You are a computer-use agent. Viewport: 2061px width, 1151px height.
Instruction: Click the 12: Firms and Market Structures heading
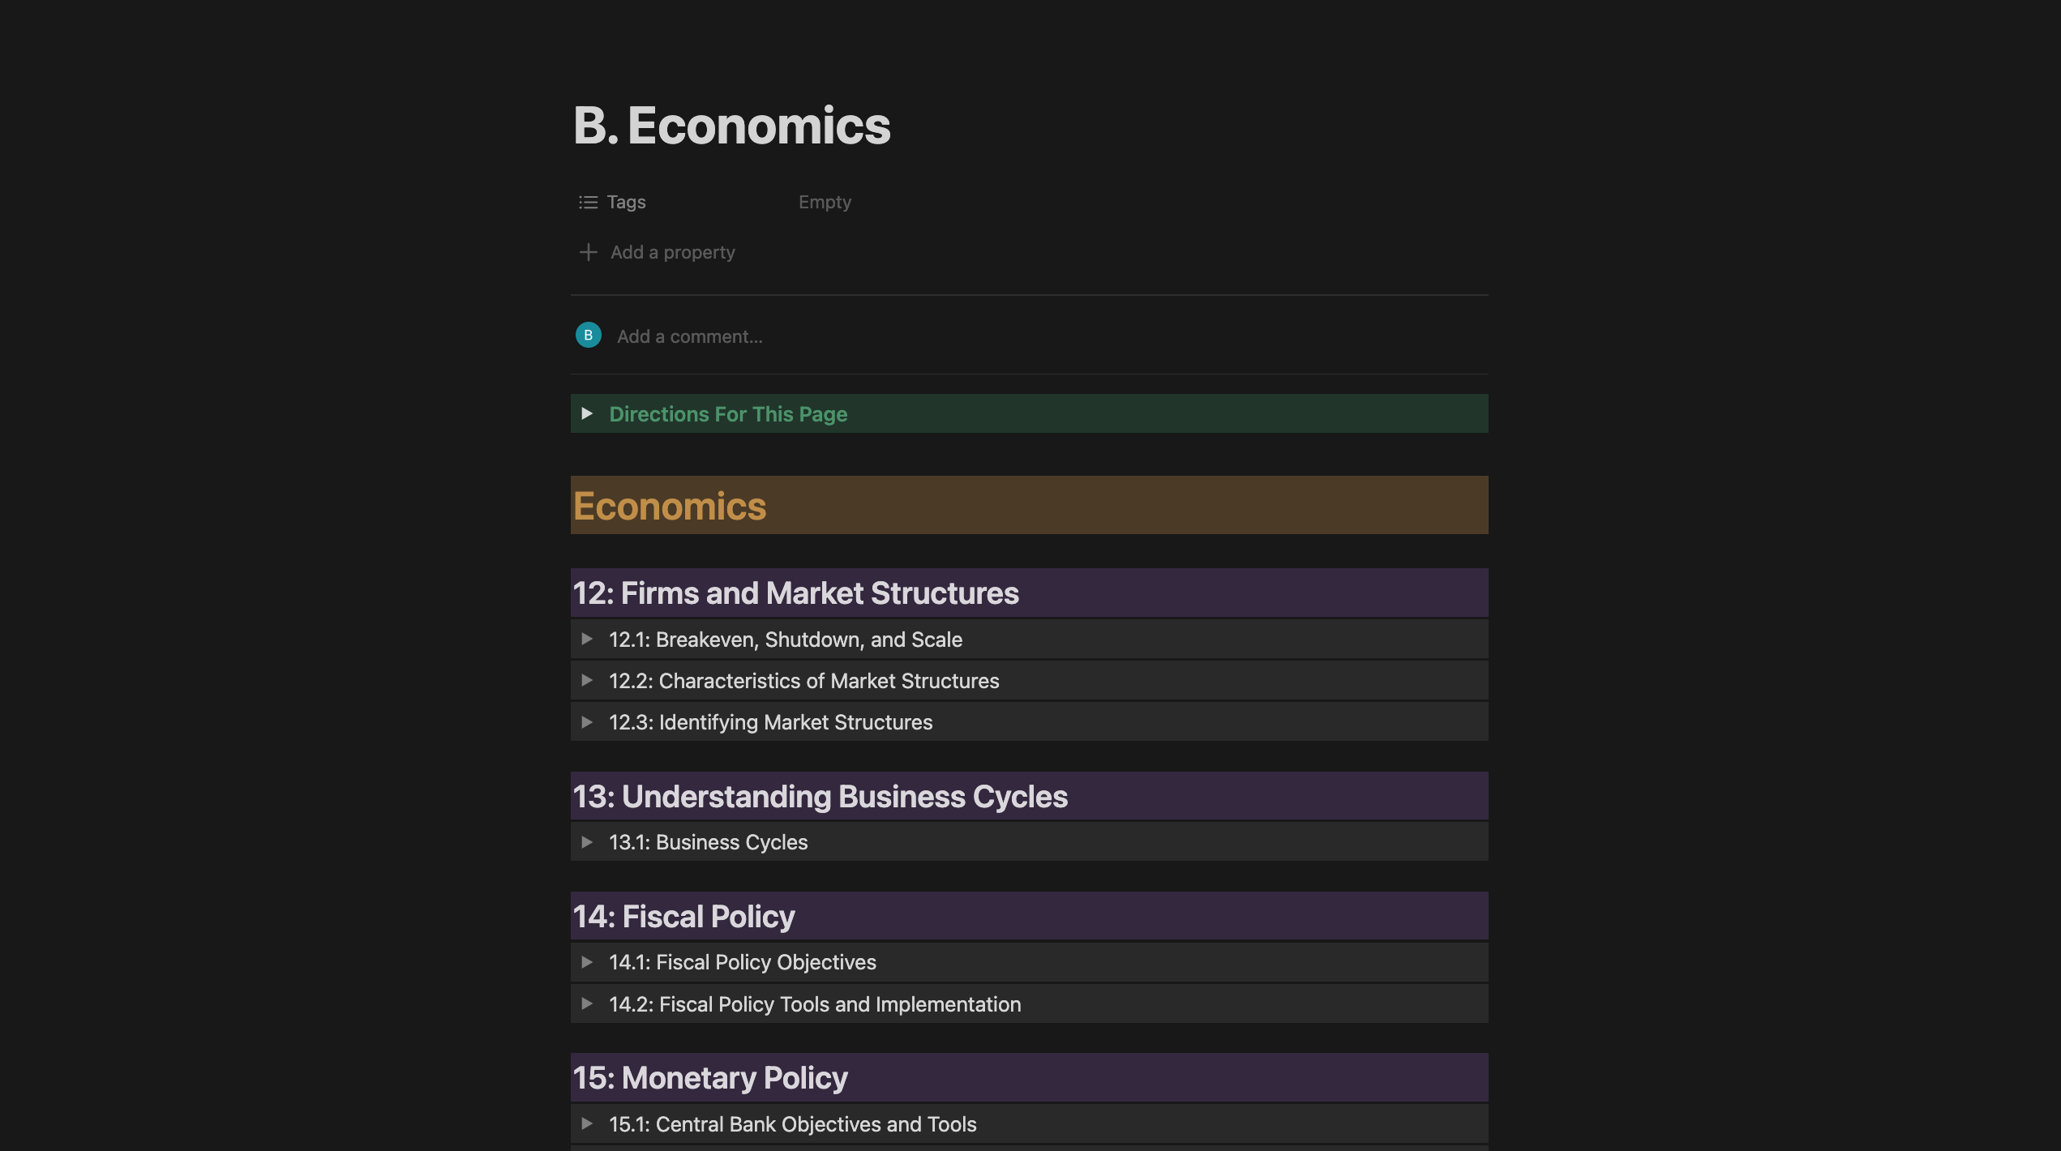point(795,593)
